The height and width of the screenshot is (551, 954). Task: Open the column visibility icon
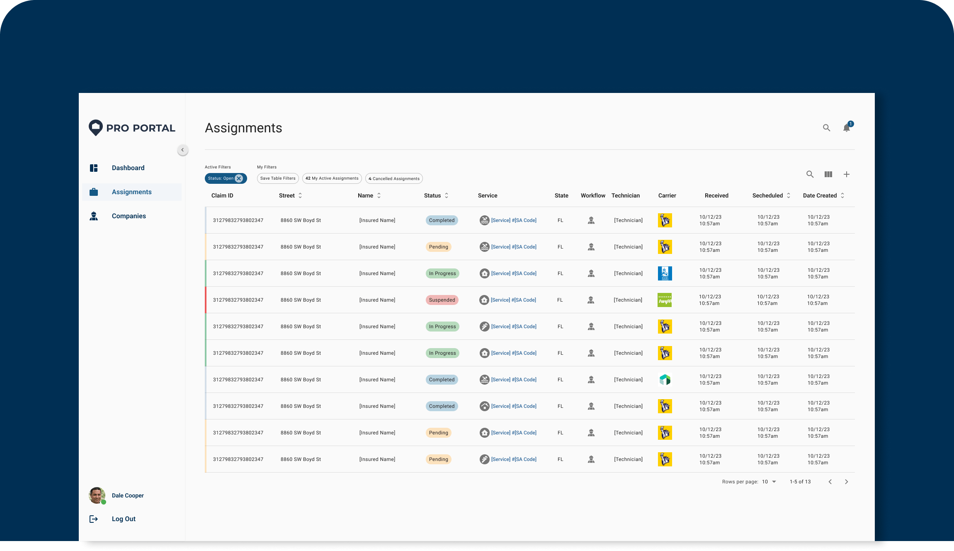coord(828,174)
